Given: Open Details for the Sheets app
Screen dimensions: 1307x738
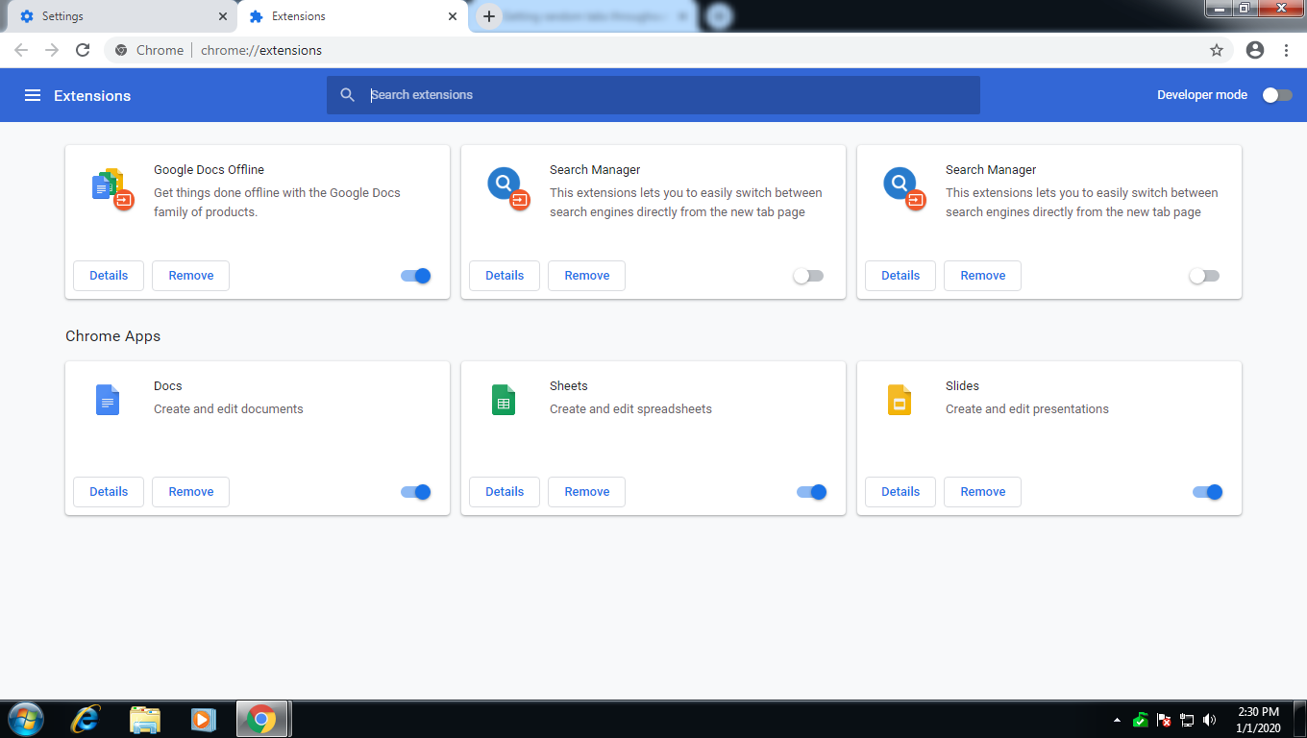Looking at the screenshot, I should [505, 492].
